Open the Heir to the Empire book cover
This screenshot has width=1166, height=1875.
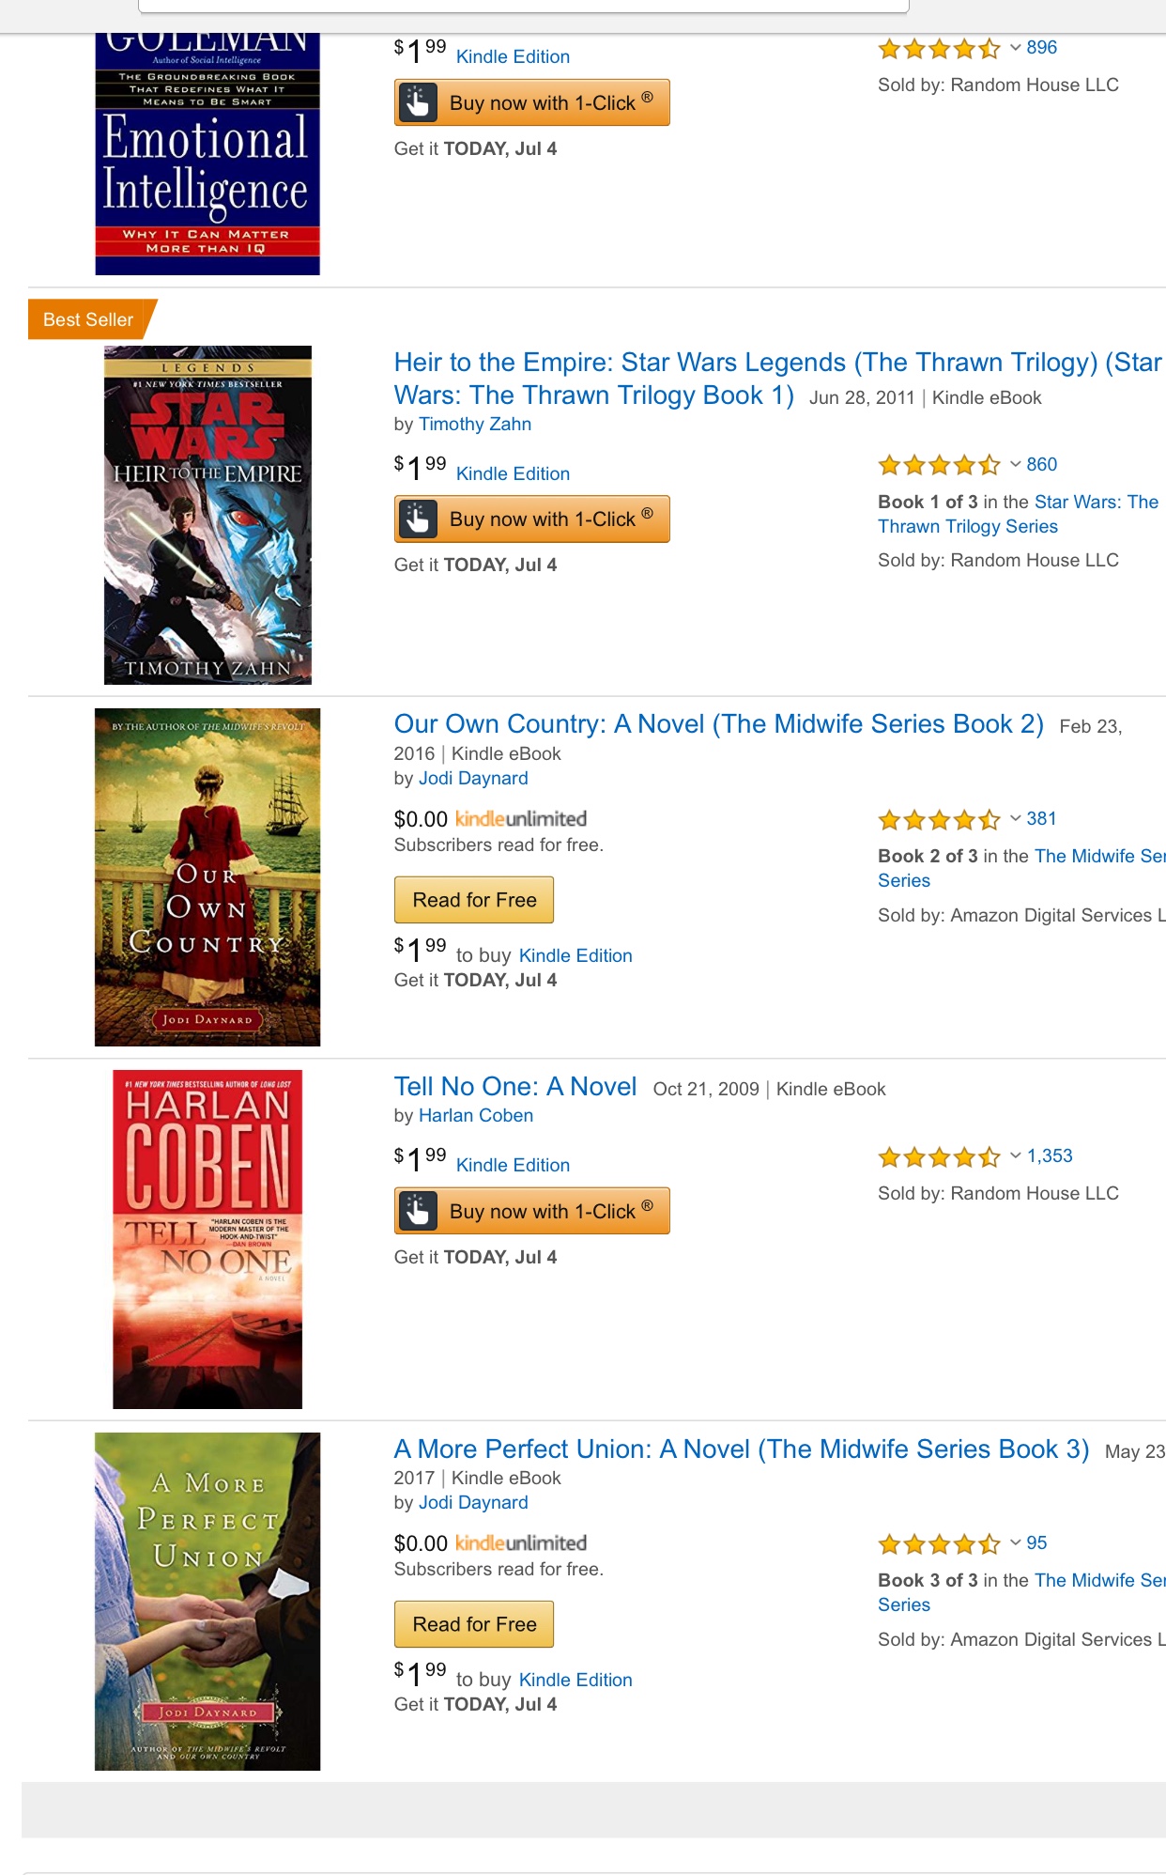207,515
